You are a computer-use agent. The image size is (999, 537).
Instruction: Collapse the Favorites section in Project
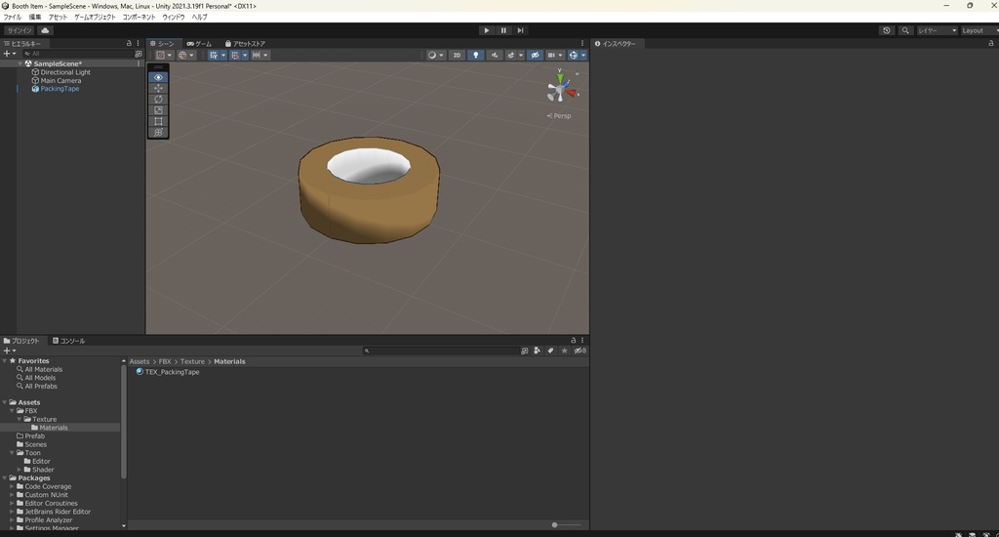coord(5,361)
